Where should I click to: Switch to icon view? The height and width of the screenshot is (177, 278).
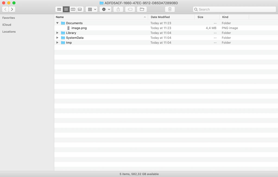pyautogui.click(x=59, y=9)
